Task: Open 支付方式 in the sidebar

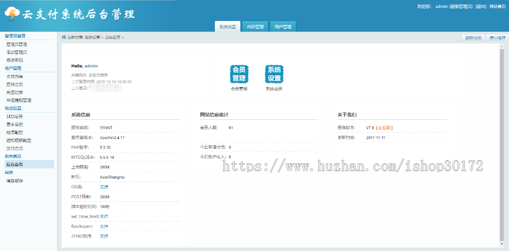Action: (15, 148)
